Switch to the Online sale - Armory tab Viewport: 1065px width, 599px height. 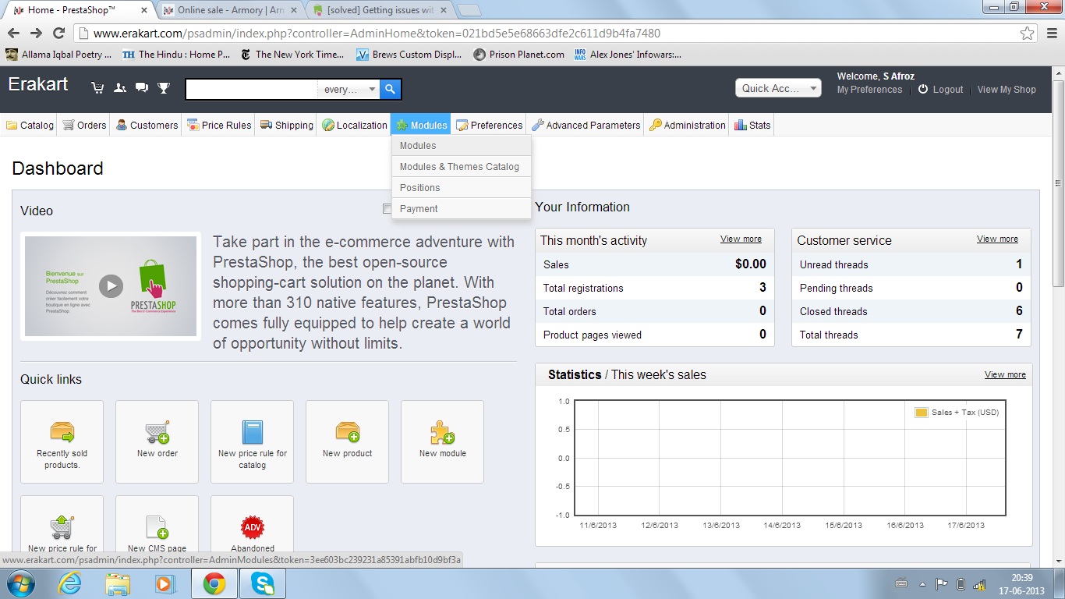pos(230,10)
